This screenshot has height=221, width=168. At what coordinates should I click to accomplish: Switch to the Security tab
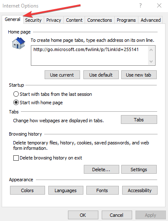(x=33, y=20)
